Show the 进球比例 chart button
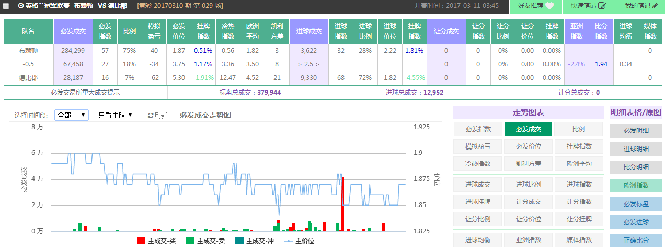Viewport: 665px width, 251px height. 528,184
